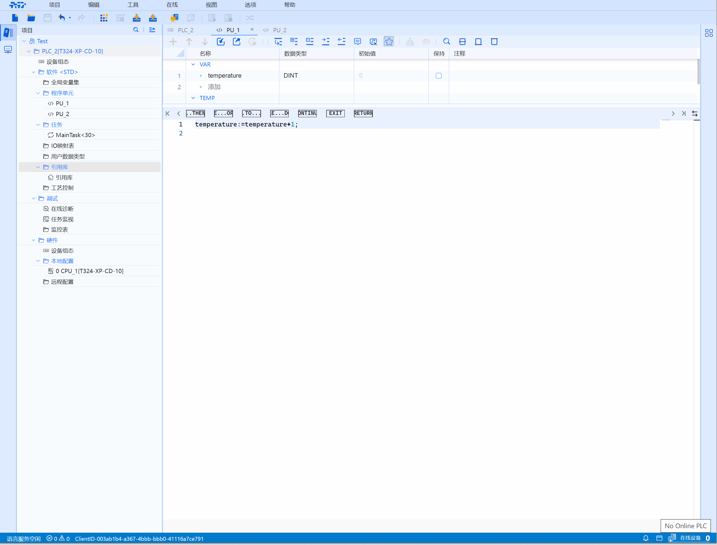Viewport: 717px width, 545px height.
Task: Click the search icon in project panel
Action: coord(136,30)
